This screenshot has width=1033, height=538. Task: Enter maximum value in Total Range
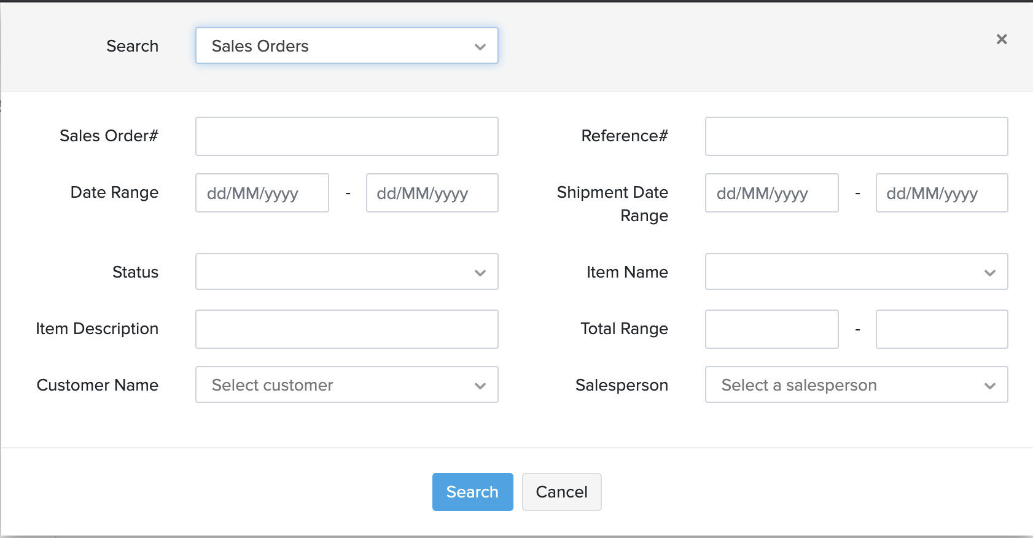941,329
